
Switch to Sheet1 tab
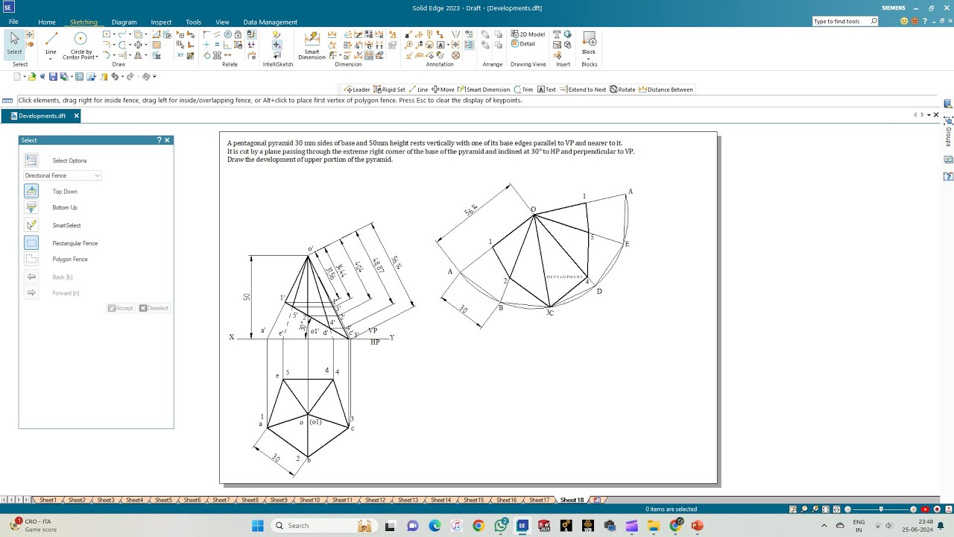coord(48,500)
